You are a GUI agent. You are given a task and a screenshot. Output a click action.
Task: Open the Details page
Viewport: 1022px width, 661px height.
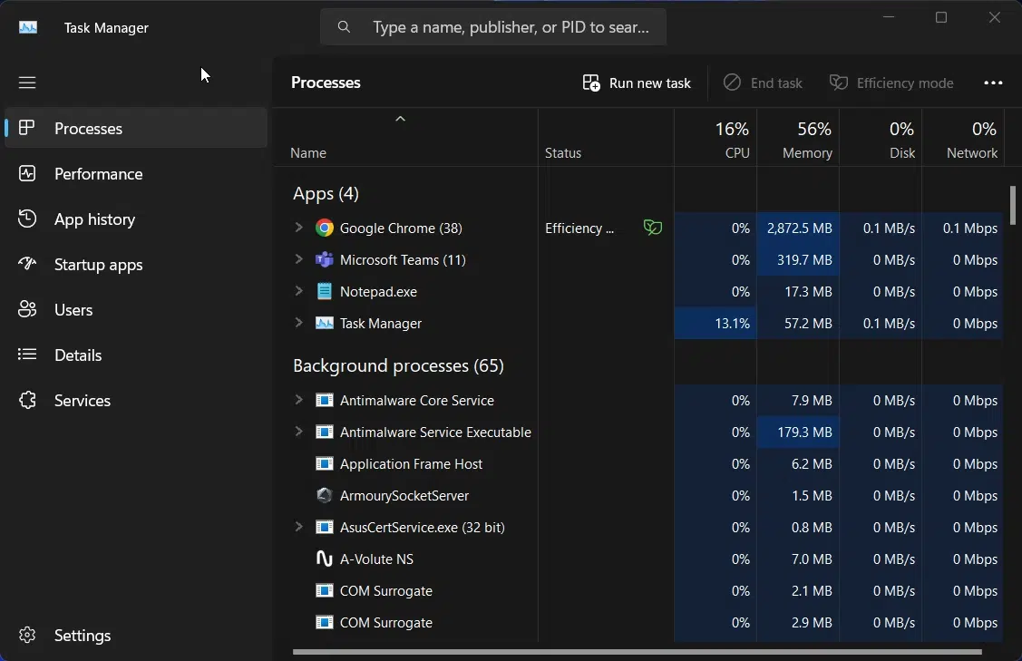tap(78, 355)
